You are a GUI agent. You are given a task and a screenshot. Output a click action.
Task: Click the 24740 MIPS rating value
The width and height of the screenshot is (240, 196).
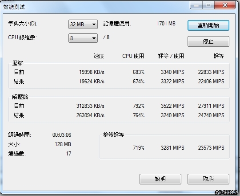point(211,115)
